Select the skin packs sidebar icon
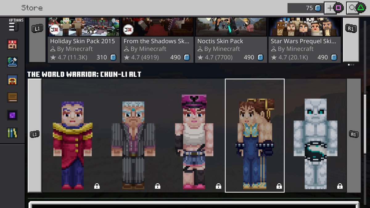The width and height of the screenshot is (370, 208). pos(12,45)
